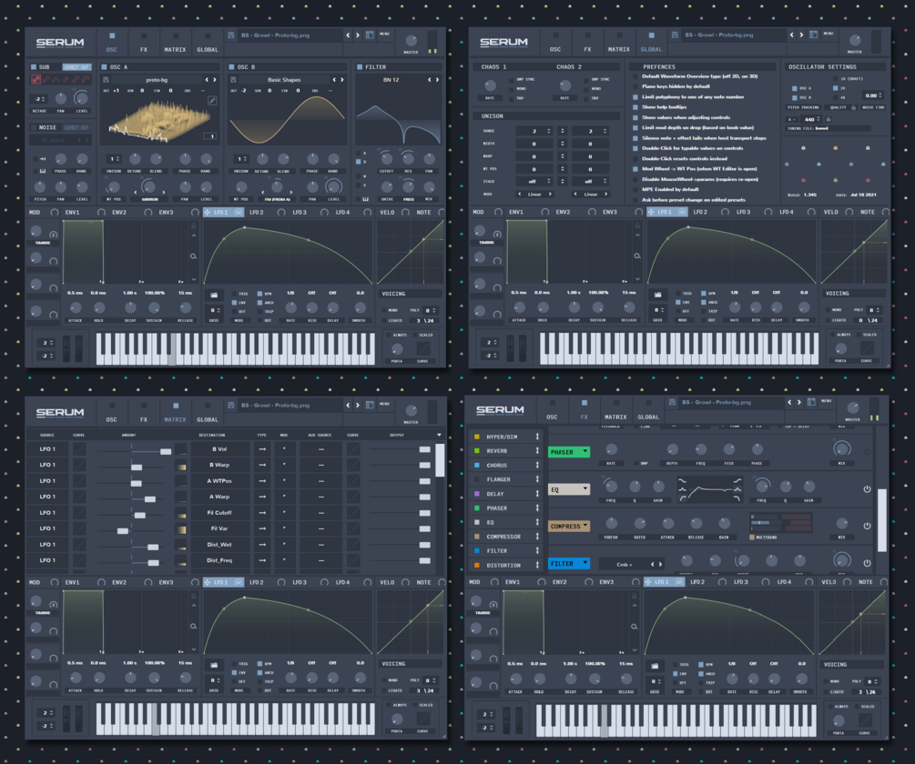Switch to FX tab in OSC window
The image size is (915, 764).
point(144,42)
